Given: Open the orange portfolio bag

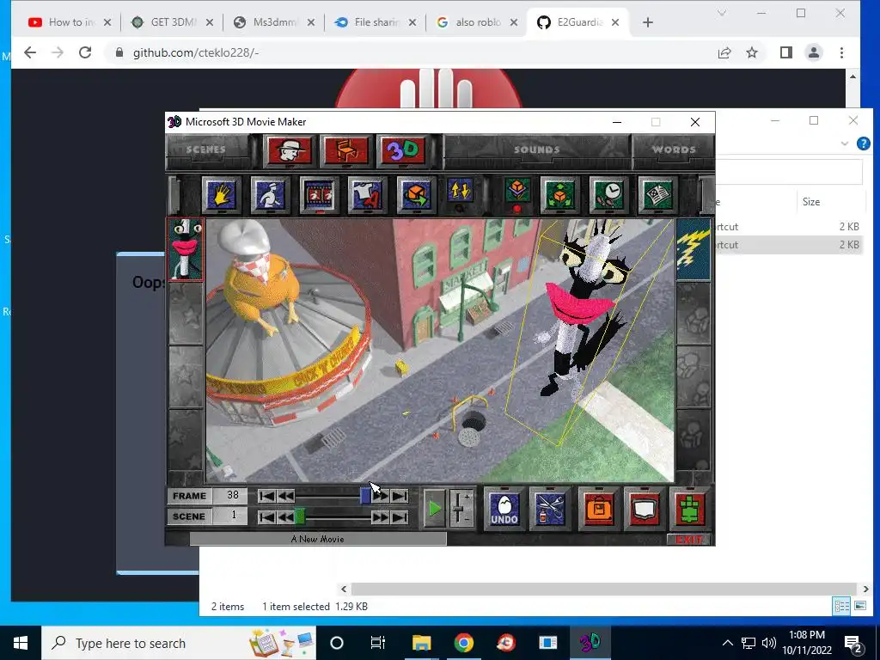Looking at the screenshot, I should tap(598, 509).
